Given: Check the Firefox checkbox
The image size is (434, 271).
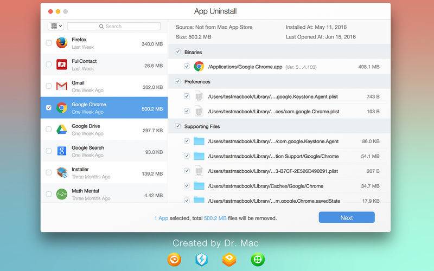Looking at the screenshot, I should (49, 43).
